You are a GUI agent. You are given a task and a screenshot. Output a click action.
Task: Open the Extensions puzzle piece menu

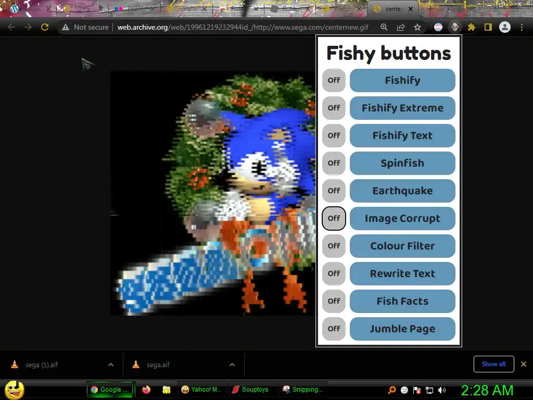pos(471,27)
